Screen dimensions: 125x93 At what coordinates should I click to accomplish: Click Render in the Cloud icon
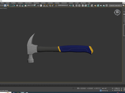(x=104, y=5)
